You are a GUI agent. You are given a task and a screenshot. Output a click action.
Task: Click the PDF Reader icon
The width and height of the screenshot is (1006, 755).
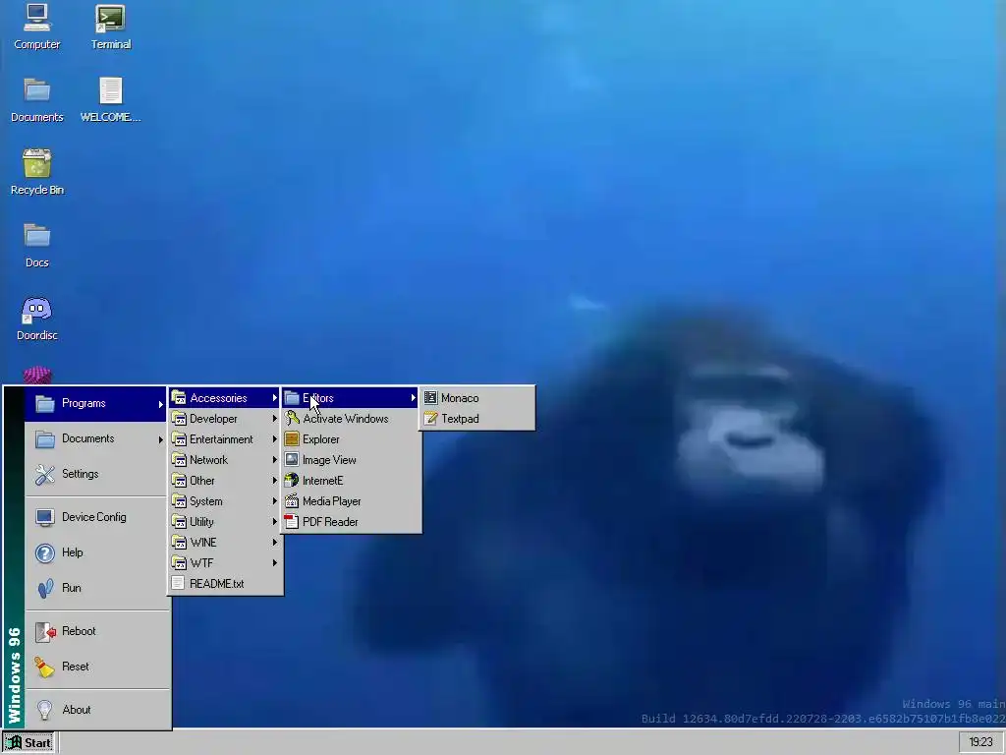tap(292, 521)
